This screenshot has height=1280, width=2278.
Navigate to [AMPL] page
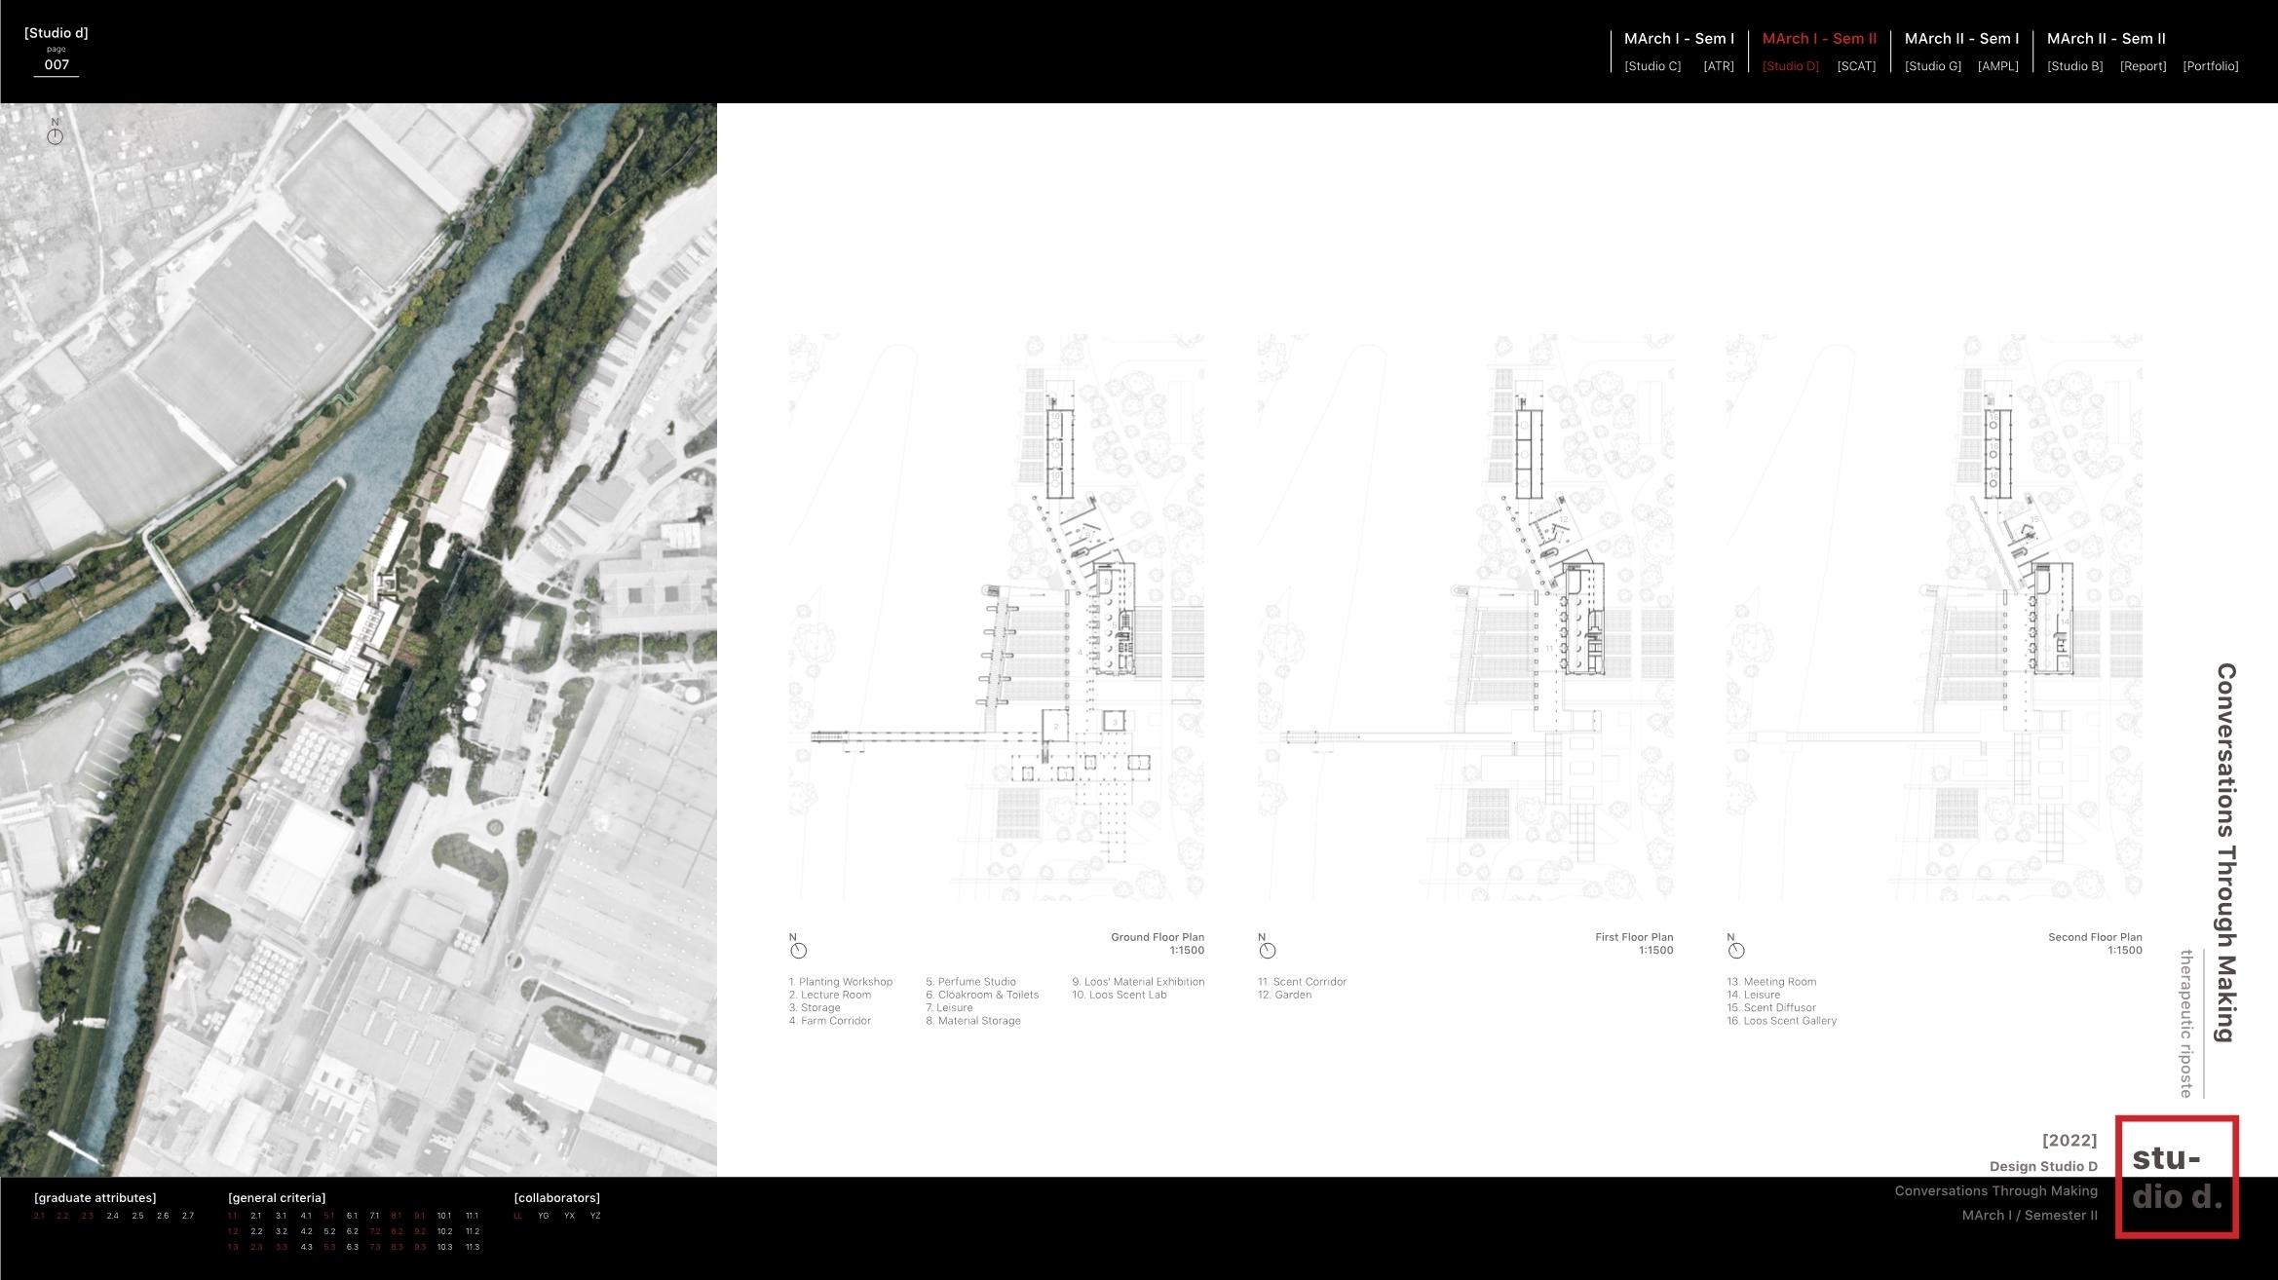pos(1997,66)
